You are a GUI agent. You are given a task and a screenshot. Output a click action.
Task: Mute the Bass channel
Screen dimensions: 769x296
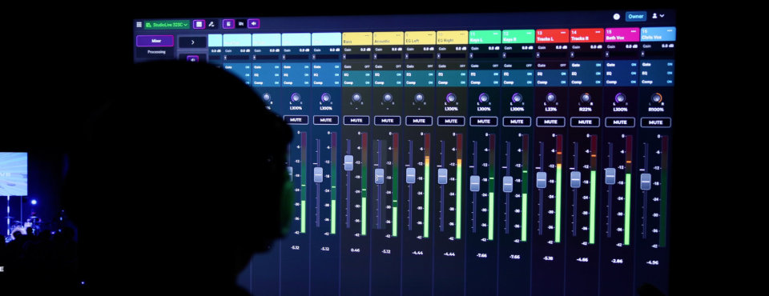click(356, 121)
